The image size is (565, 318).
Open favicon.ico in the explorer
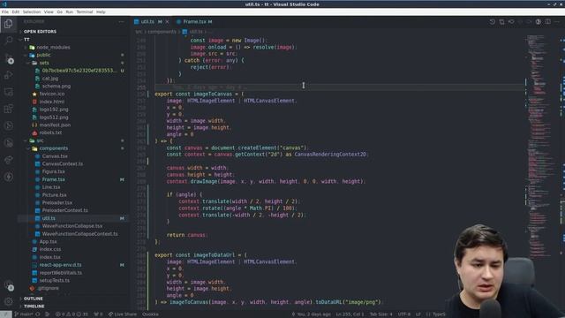click(x=72, y=94)
